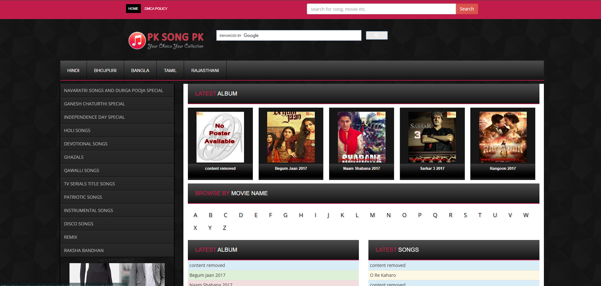Browse movies starting with letter N
The width and height of the screenshot is (601, 286).
(388, 215)
